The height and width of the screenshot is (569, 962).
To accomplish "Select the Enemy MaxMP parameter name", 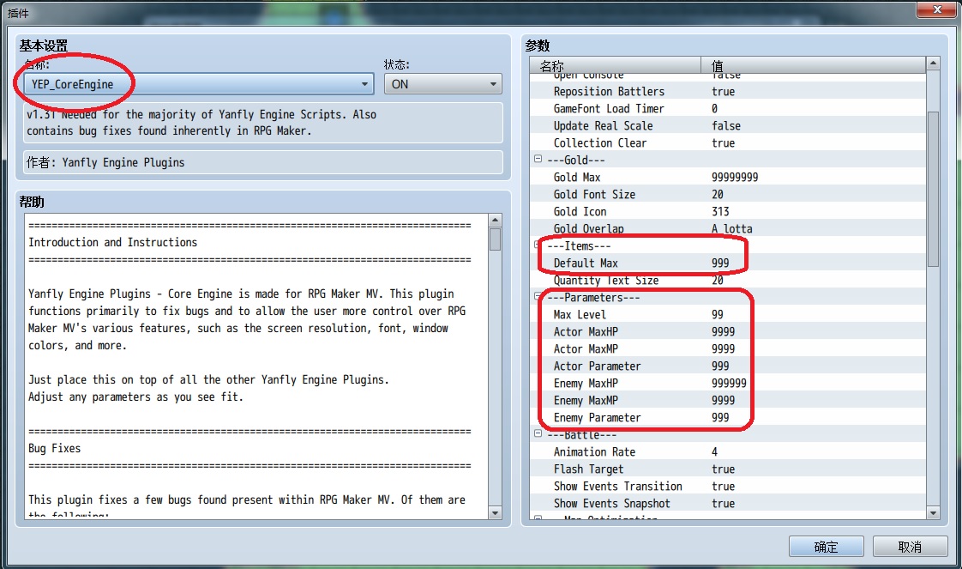I will tap(586, 401).
